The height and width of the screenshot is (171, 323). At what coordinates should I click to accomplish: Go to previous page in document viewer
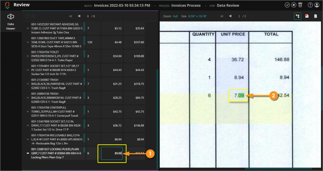coord(230,16)
